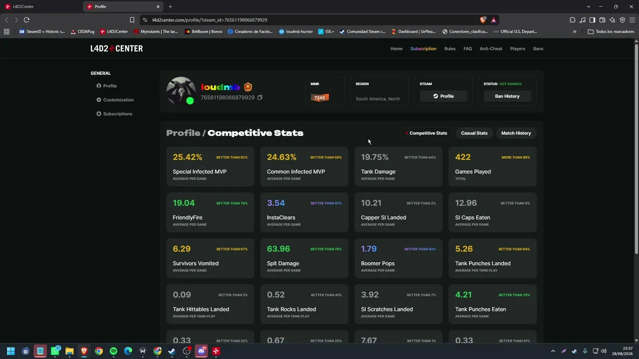Select Customization in the General sidebar
The width and height of the screenshot is (639, 359).
coord(115,100)
